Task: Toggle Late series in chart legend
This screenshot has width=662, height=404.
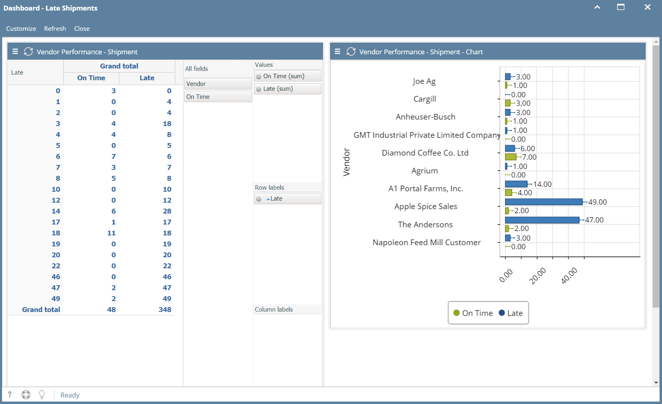Action: point(511,313)
